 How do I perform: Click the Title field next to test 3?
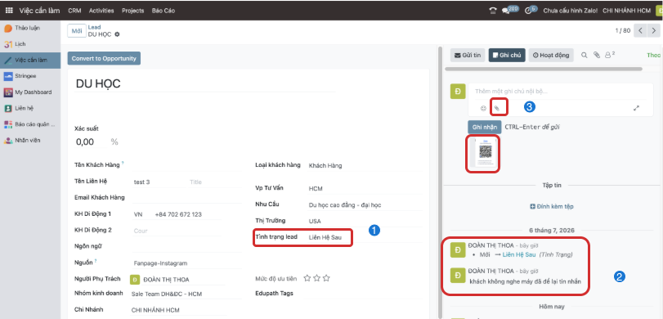click(x=215, y=182)
